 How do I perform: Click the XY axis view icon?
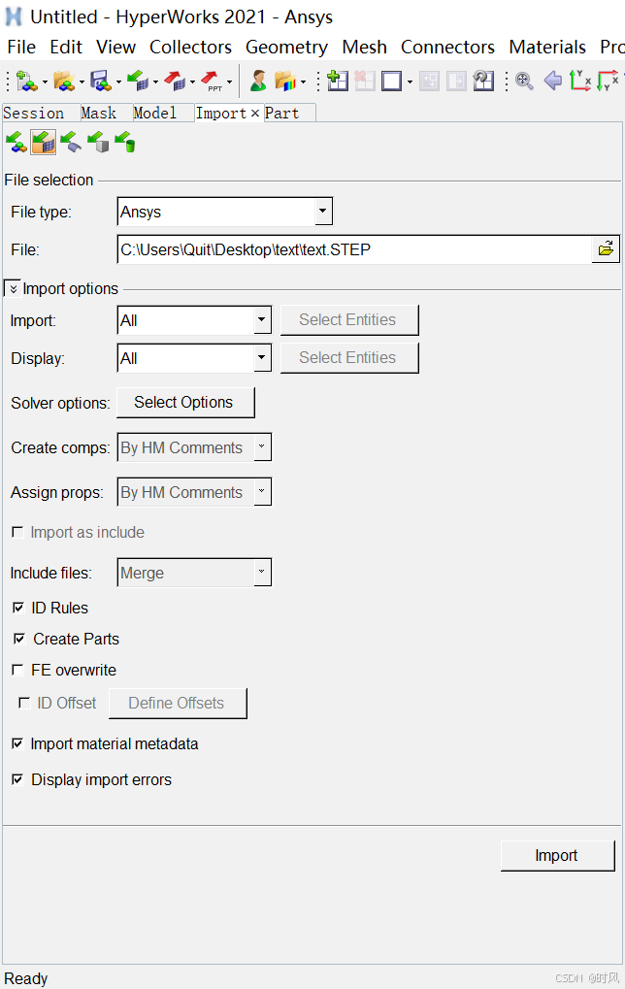(579, 81)
